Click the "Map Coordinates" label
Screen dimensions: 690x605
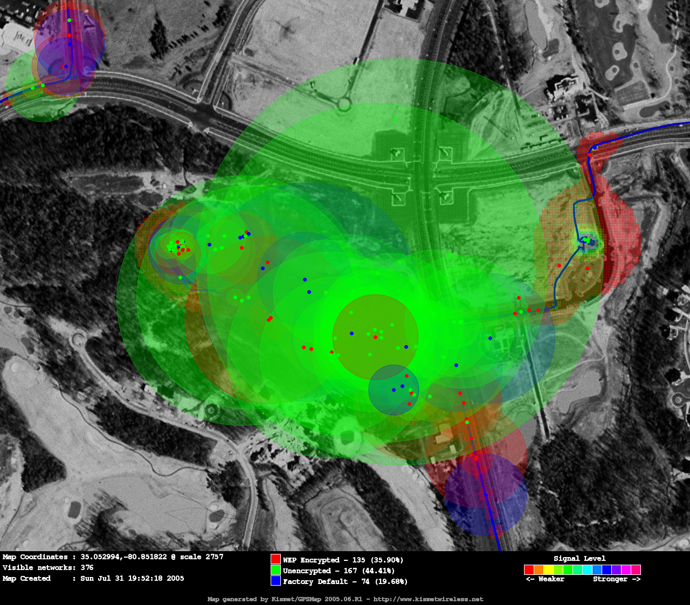point(35,557)
